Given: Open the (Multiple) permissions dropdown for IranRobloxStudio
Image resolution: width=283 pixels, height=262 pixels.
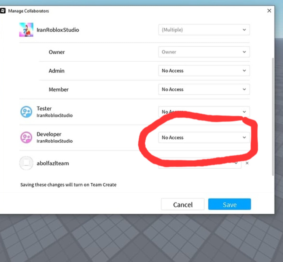Looking at the screenshot, I should [204, 30].
